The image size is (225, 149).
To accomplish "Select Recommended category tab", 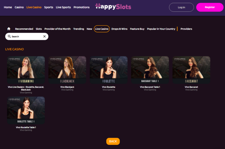I will [x=24, y=29].
